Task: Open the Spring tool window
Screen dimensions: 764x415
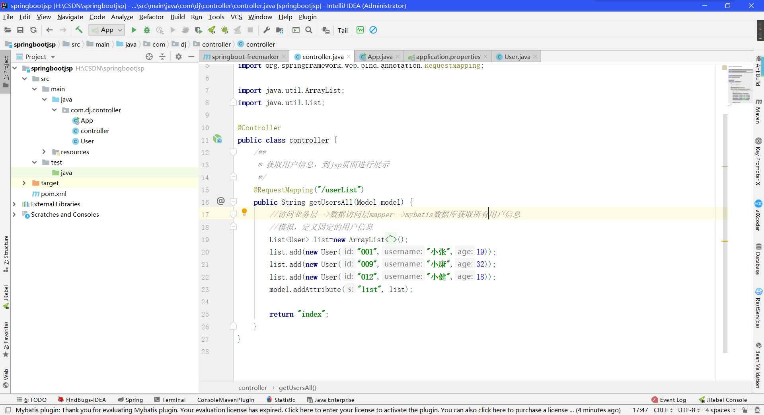Action: 130,400
